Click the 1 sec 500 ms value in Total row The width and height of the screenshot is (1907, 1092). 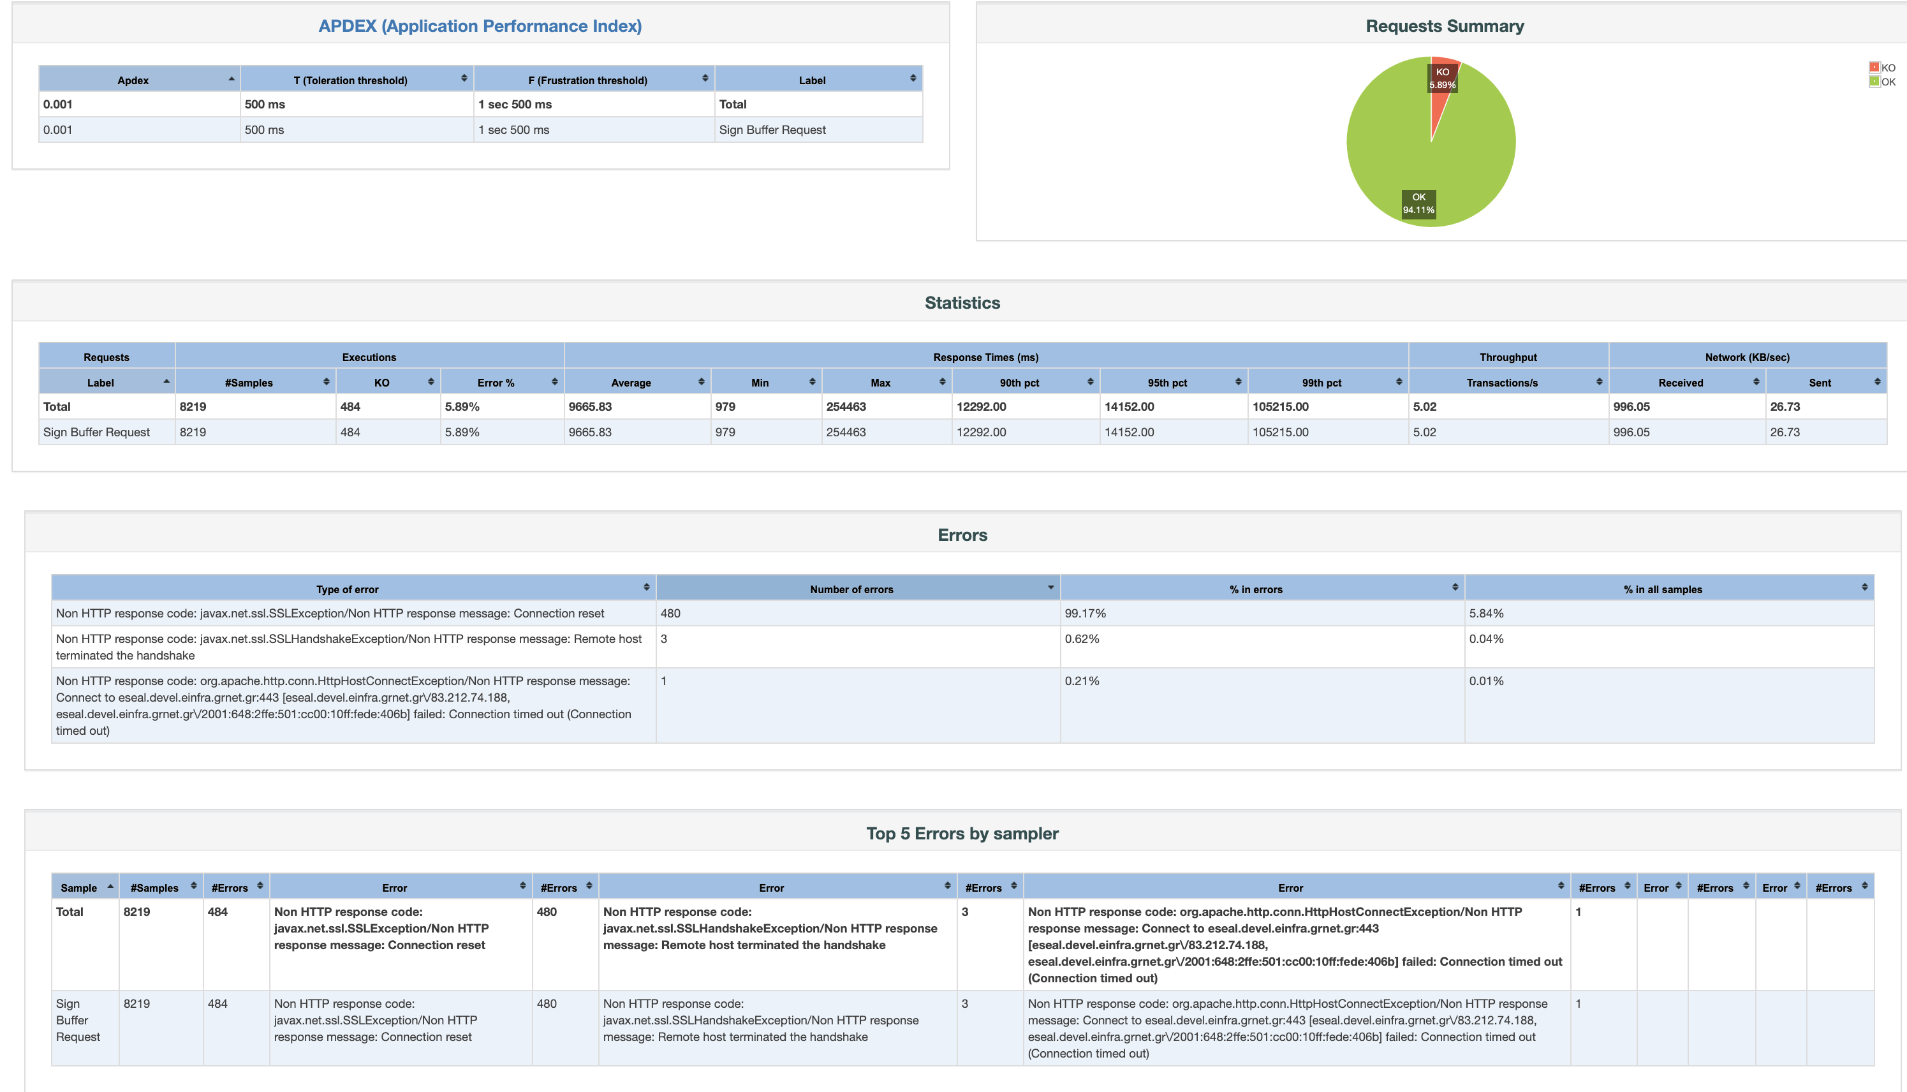pyautogui.click(x=515, y=104)
